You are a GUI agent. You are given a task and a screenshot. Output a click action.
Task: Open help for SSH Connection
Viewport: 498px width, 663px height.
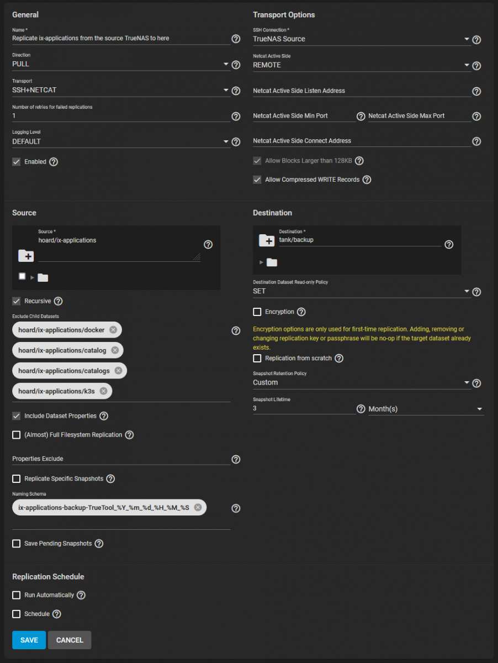476,40
